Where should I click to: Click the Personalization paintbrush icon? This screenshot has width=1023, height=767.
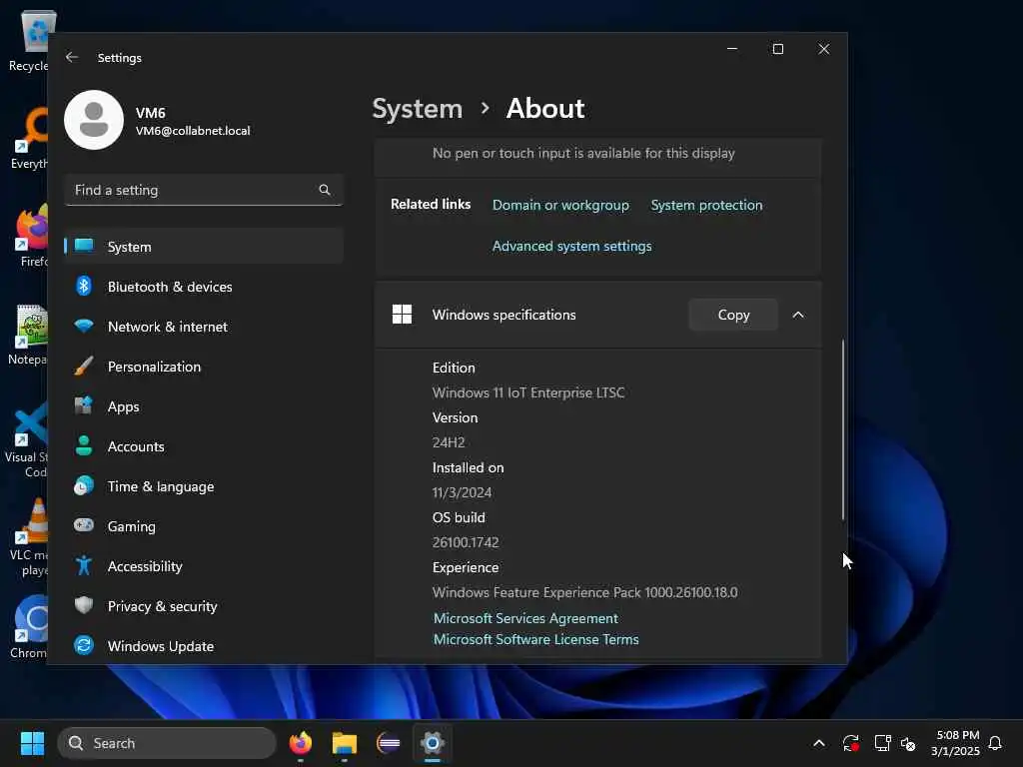tap(84, 366)
